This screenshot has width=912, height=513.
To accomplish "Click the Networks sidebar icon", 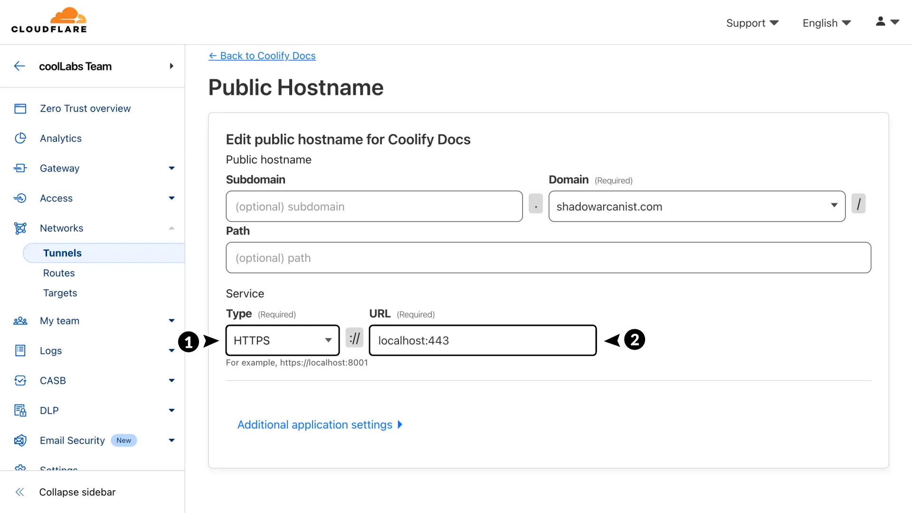I will point(20,228).
